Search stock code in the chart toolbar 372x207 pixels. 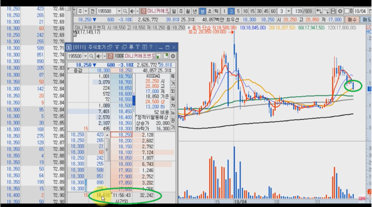pos(125,11)
